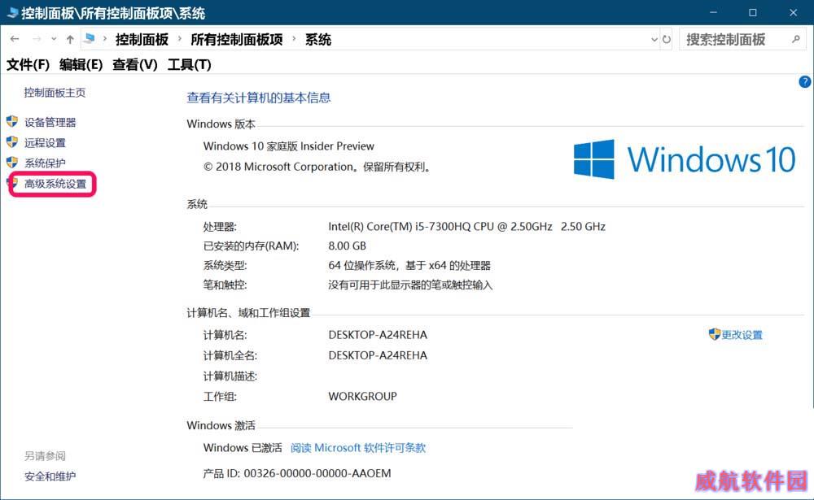This screenshot has height=500, width=814.
Task: Open the 编辑(E) menu
Action: pos(81,65)
